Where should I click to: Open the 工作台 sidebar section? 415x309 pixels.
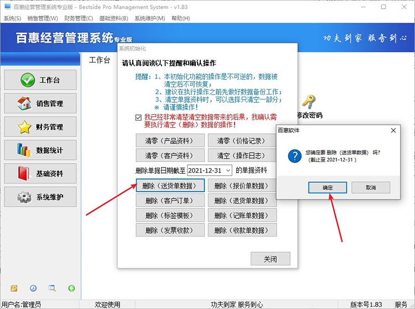[40, 80]
